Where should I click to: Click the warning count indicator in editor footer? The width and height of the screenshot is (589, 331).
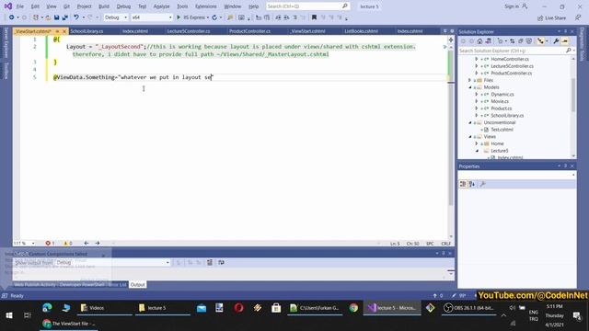67,243
